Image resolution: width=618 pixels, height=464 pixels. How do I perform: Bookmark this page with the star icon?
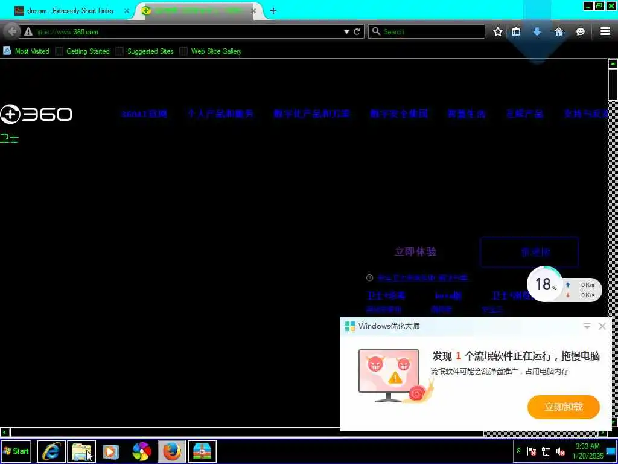pyautogui.click(x=498, y=31)
